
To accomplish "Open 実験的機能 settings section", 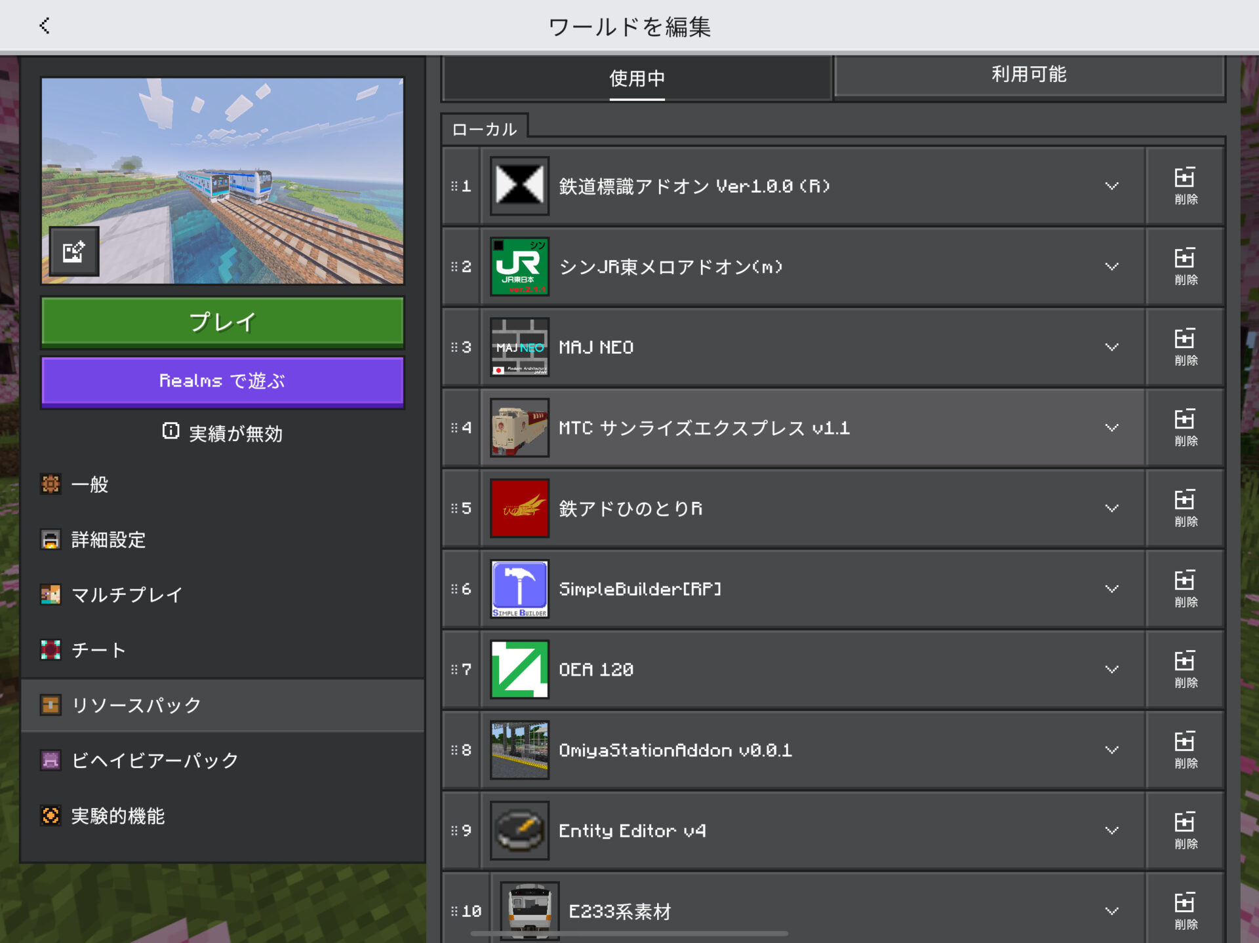I will tap(118, 816).
